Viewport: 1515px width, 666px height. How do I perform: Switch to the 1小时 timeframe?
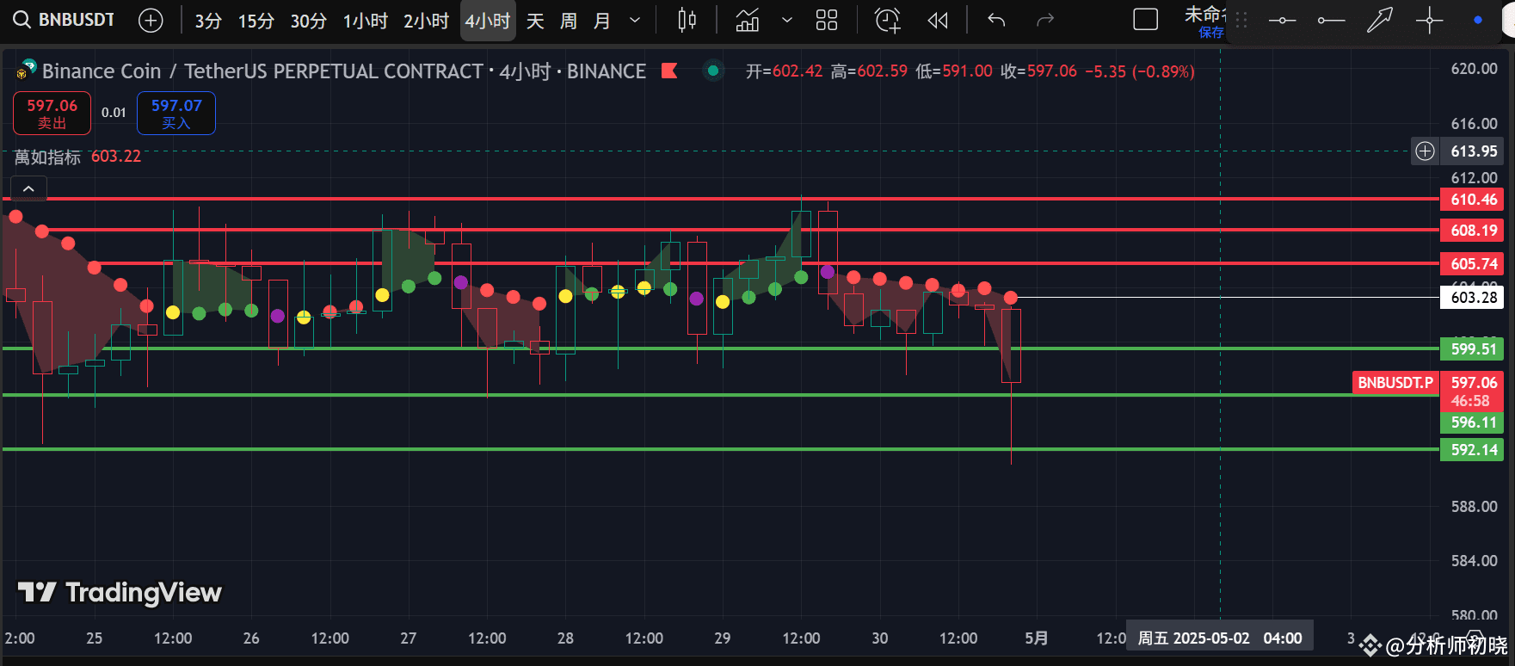(x=366, y=21)
